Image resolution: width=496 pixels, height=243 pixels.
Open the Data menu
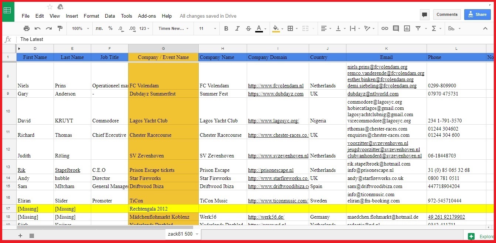[110, 16]
